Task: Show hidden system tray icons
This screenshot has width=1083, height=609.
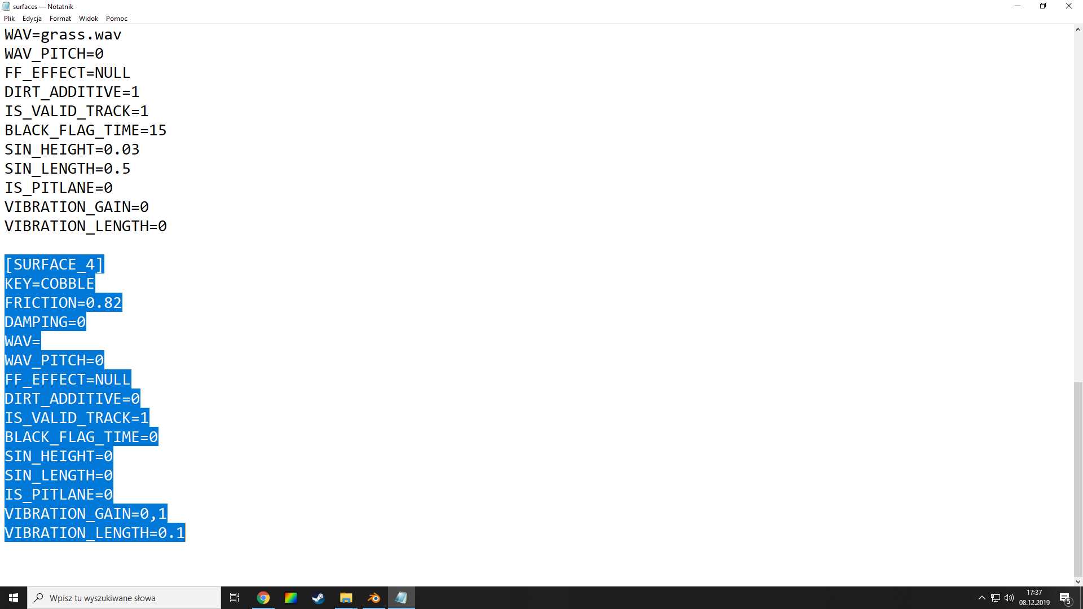Action: pyautogui.click(x=981, y=598)
